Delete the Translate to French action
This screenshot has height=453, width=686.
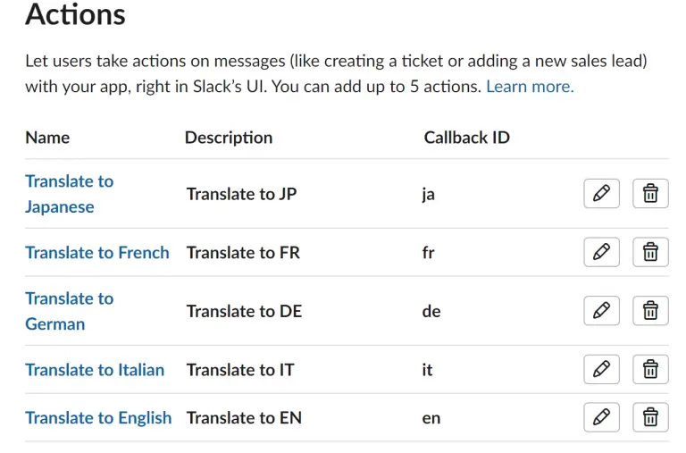(650, 252)
